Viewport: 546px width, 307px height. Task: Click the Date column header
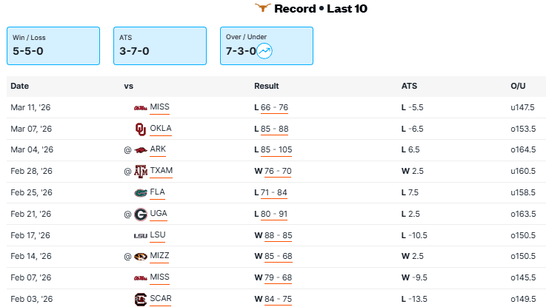pyautogui.click(x=20, y=87)
